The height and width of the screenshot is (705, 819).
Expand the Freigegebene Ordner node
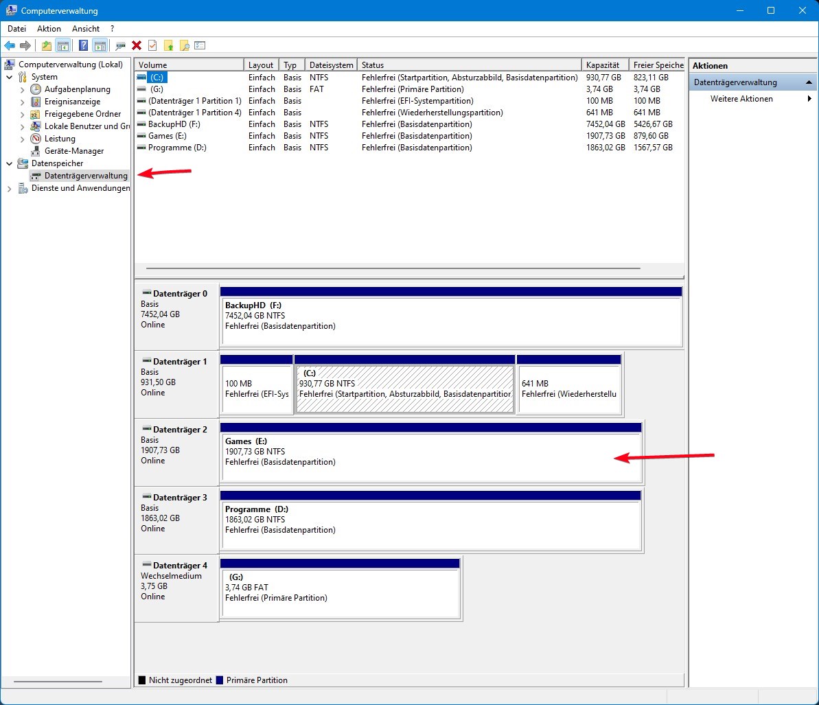click(x=22, y=114)
